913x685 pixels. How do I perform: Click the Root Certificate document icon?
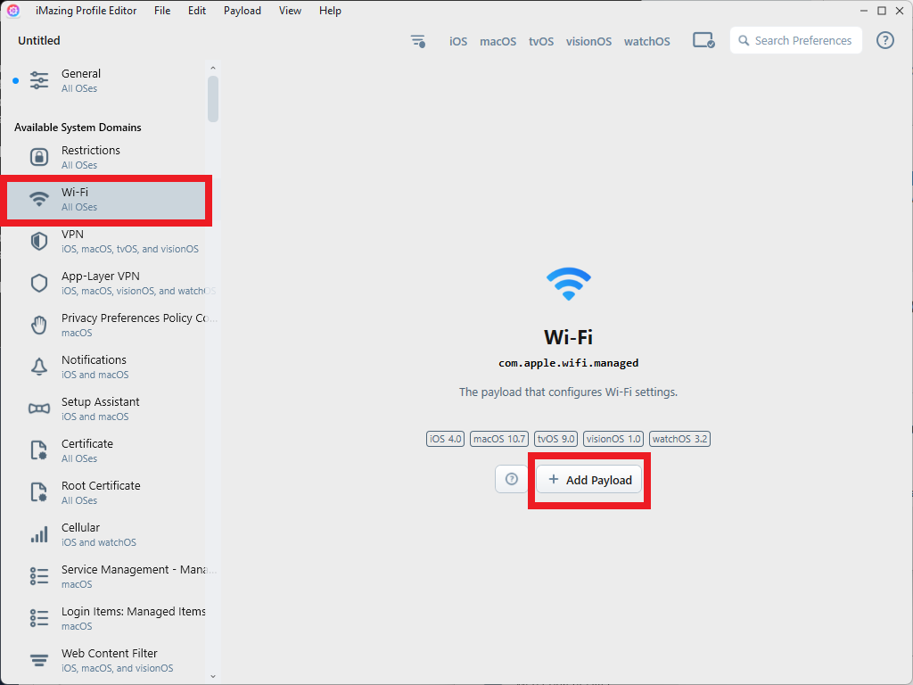[39, 492]
